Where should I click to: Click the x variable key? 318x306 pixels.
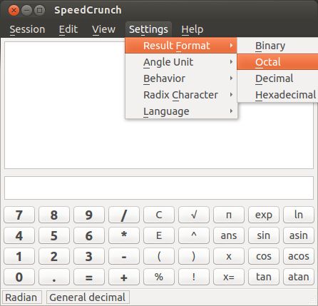point(229,256)
